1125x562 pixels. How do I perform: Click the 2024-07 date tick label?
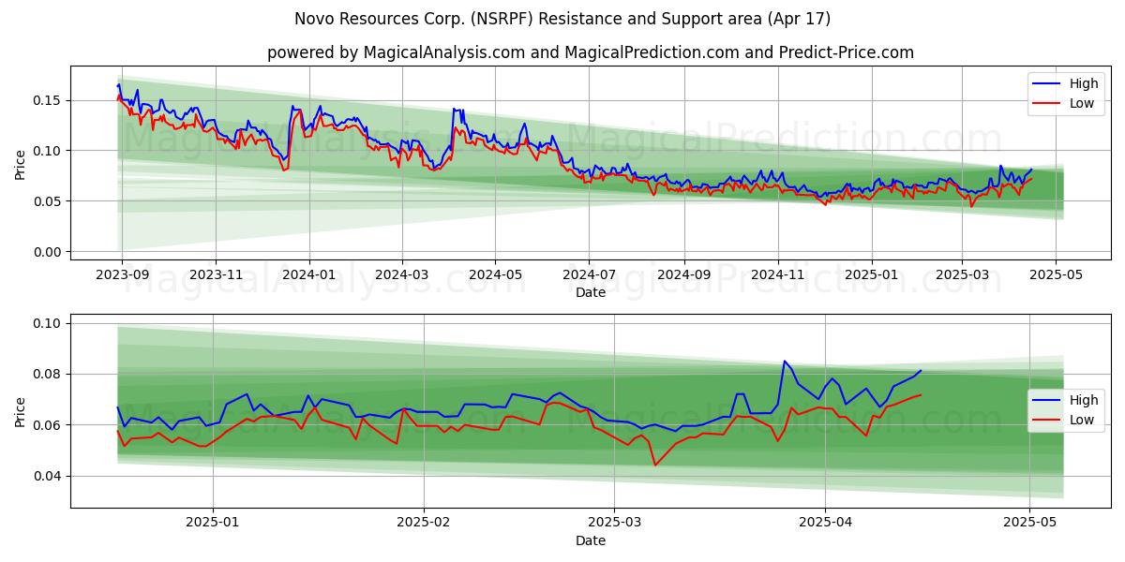click(590, 275)
